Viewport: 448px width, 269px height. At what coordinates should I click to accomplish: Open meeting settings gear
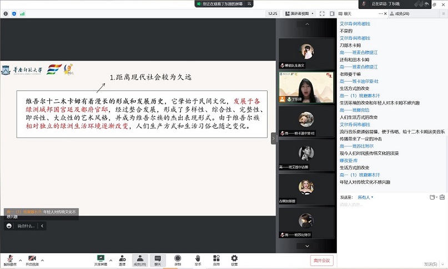[234, 259]
